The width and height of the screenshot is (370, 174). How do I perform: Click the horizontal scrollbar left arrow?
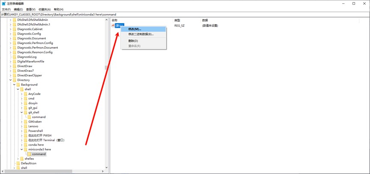click(3, 171)
